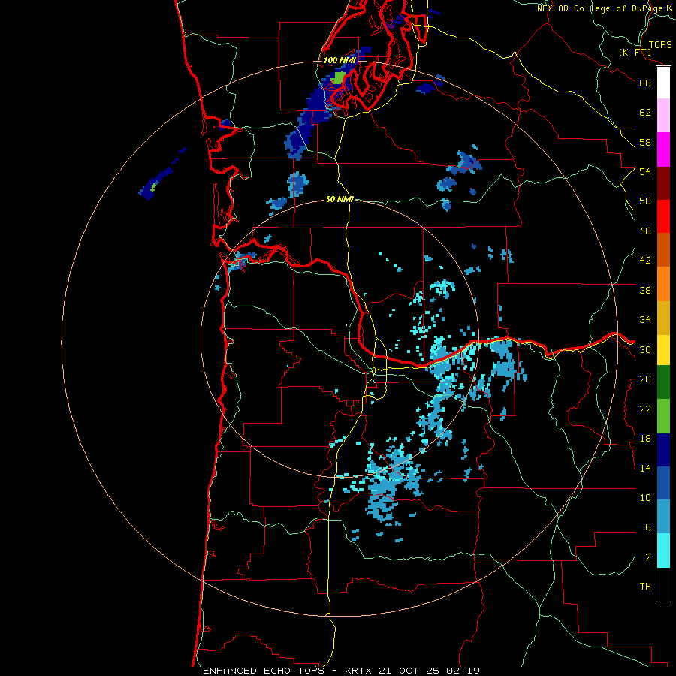Click the black TH swatch in the legend
Viewport: 676px width, 676px height.
pos(663,584)
